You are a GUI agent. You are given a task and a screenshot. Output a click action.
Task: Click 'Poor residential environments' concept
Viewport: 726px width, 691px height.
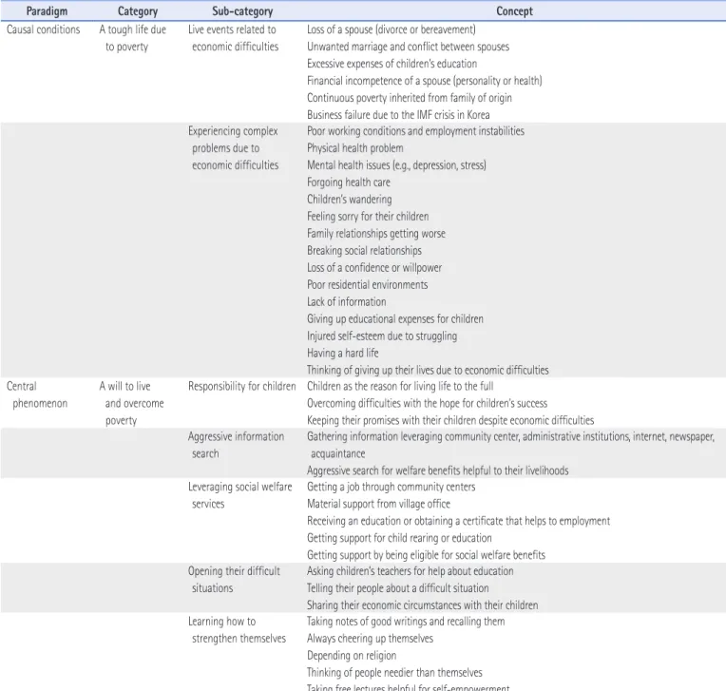coord(367,285)
